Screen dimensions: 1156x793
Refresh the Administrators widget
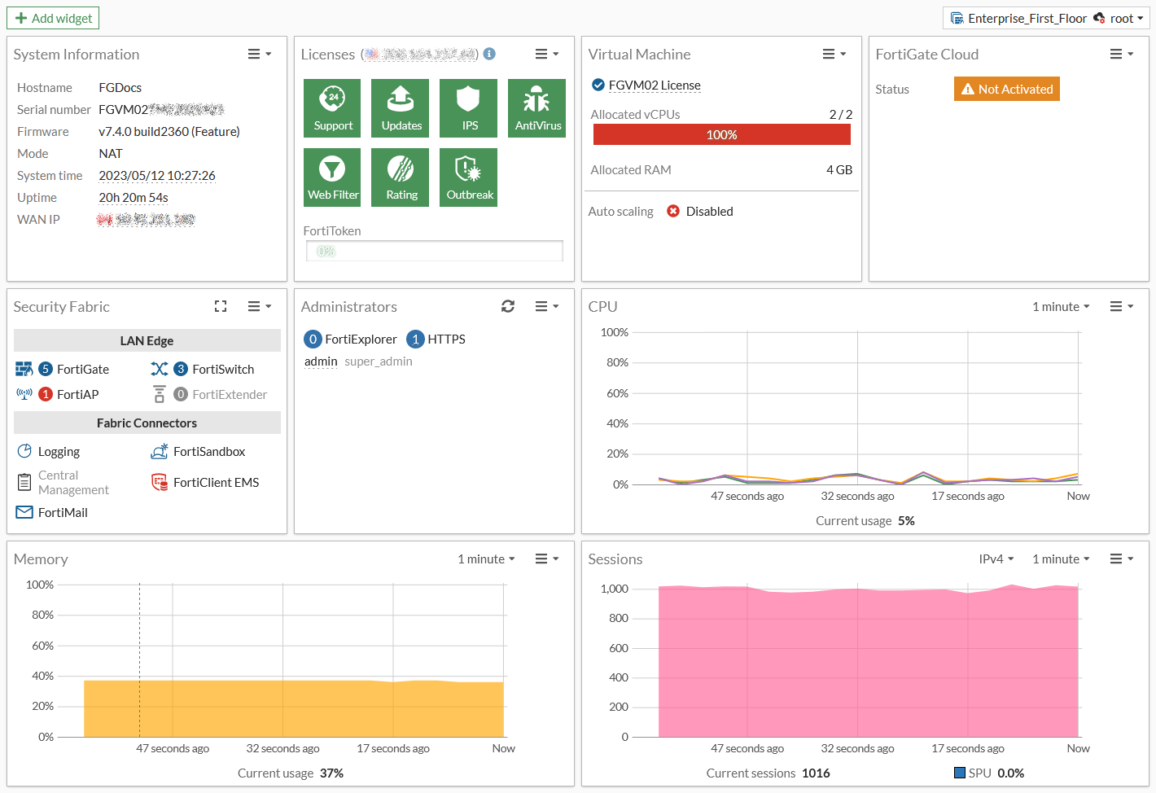[x=508, y=306]
